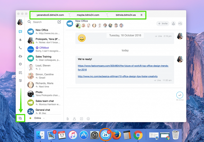Screen dimensions: 204x142
Task: Open the cloud drive sidebar icon
Action: click(20, 56)
